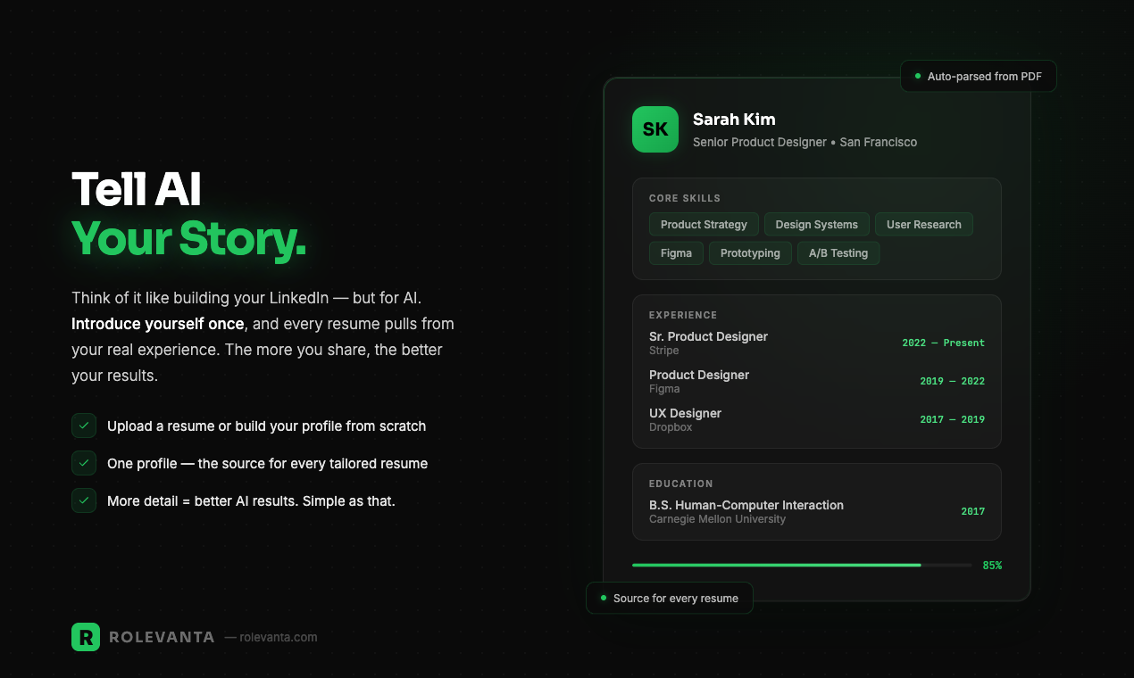Image resolution: width=1134 pixels, height=678 pixels.
Task: Click More detail = better AI results text
Action: [x=251, y=500]
